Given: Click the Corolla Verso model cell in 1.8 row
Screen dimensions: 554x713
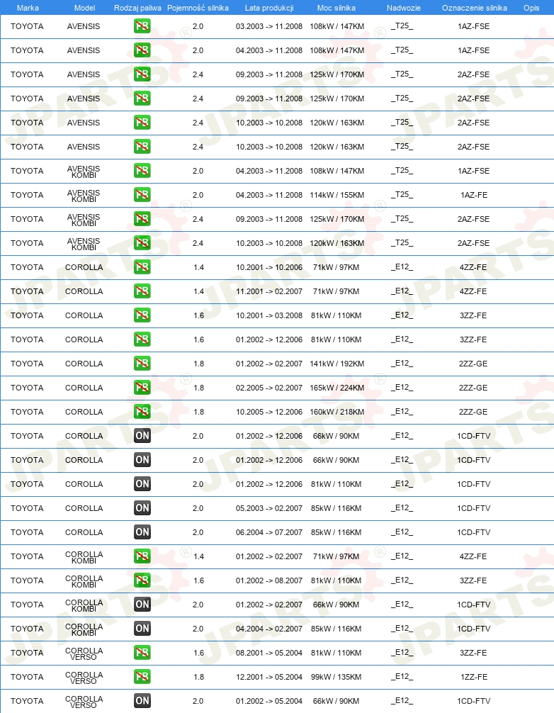Looking at the screenshot, I should (x=84, y=678).
